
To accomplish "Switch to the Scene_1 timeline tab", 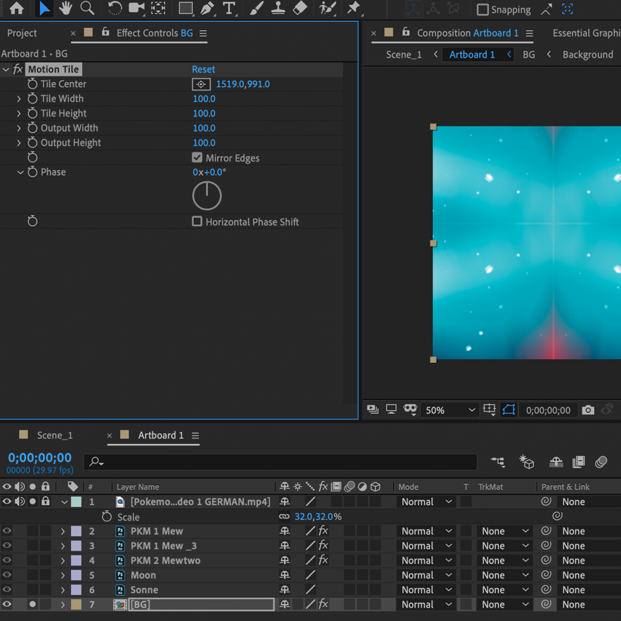I will pos(55,436).
